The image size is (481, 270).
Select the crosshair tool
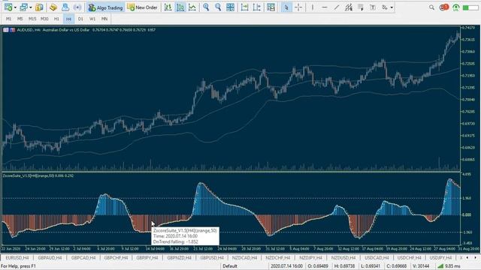pyautogui.click(x=298, y=7)
